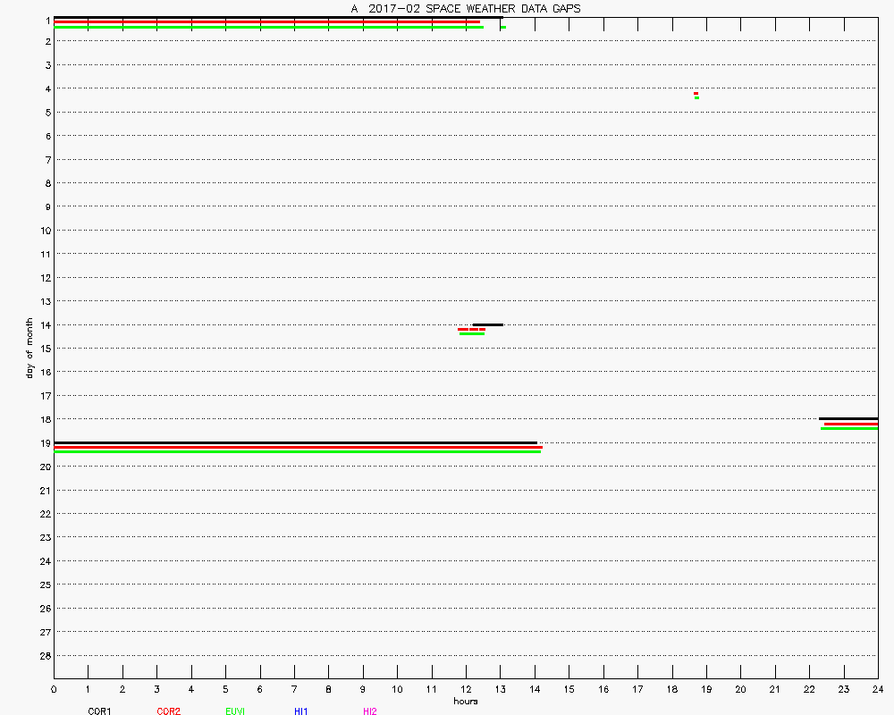This screenshot has width=894, height=715.
Task: Click the 'day of month' y-axis label
Action: [x=30, y=348]
